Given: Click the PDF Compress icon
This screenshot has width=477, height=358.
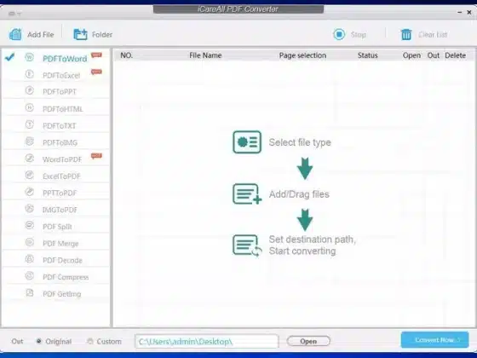Looking at the screenshot, I should pyautogui.click(x=30, y=275).
